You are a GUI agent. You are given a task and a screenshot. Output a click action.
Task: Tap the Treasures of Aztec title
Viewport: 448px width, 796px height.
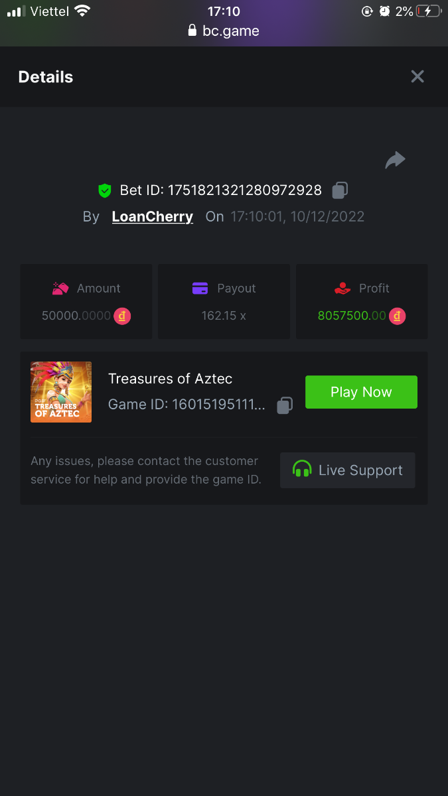pos(171,379)
